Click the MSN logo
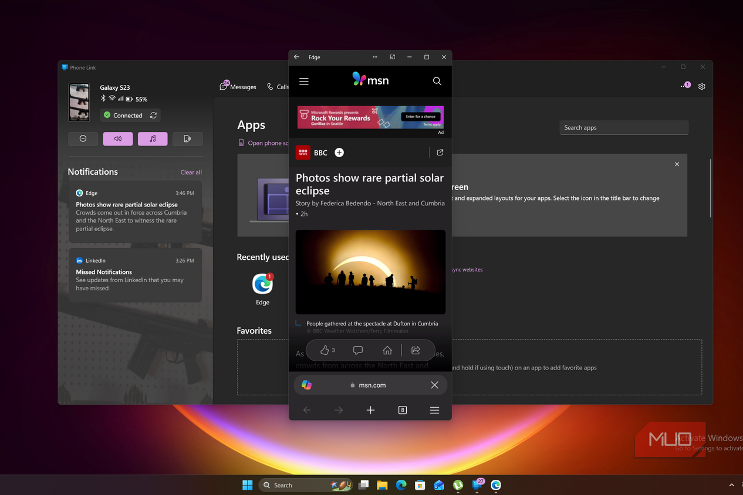Viewport: 743px width, 495px height. (x=370, y=79)
